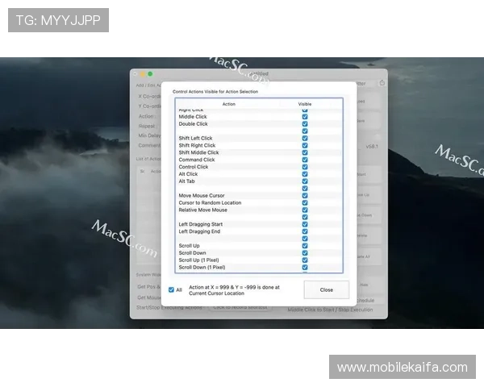
Task: Toggle the Control Click visible checkbox
Action: (304, 167)
